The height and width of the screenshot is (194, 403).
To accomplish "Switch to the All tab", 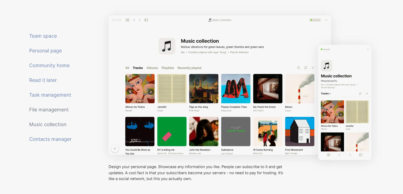I will [x=127, y=68].
